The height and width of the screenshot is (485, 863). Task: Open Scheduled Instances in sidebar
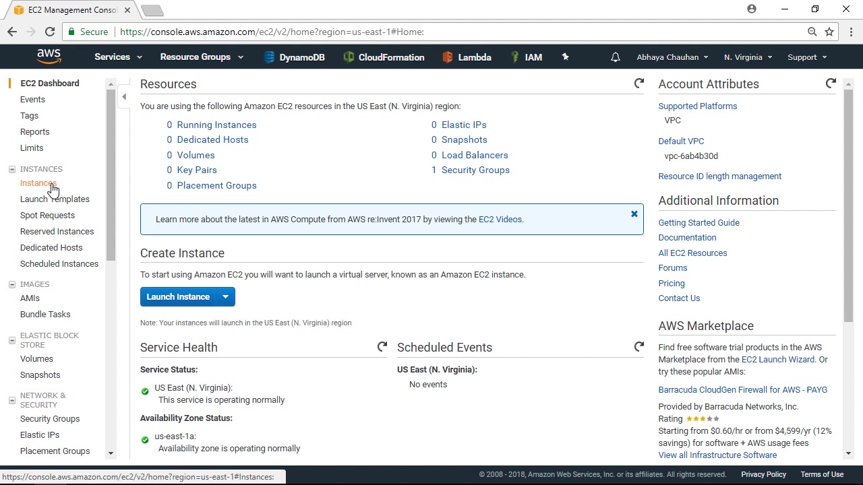coord(59,263)
